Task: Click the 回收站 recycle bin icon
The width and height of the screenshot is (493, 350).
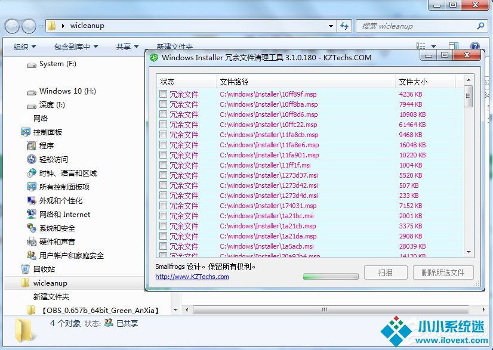Action: (x=26, y=269)
